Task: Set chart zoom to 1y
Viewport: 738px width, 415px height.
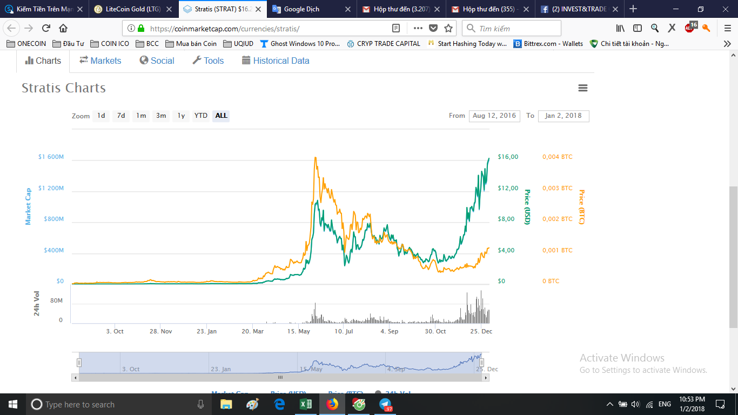Action: pyautogui.click(x=181, y=116)
